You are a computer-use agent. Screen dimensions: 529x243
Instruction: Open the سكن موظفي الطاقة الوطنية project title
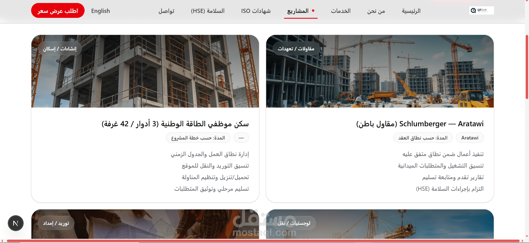click(175, 124)
